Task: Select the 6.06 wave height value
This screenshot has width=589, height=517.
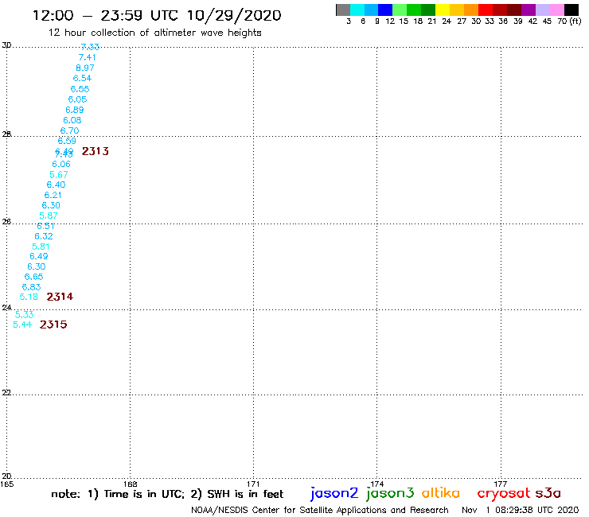Action: coord(61,164)
